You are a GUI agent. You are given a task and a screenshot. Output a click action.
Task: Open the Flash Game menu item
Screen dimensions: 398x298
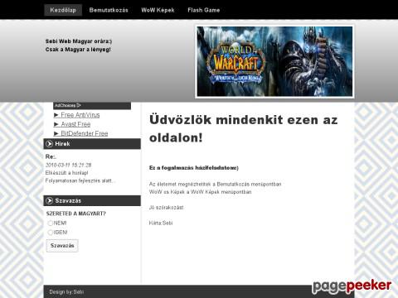(204, 10)
